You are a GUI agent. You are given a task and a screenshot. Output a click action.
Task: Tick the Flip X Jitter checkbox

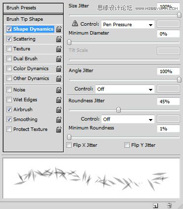pyautogui.click(x=69, y=145)
